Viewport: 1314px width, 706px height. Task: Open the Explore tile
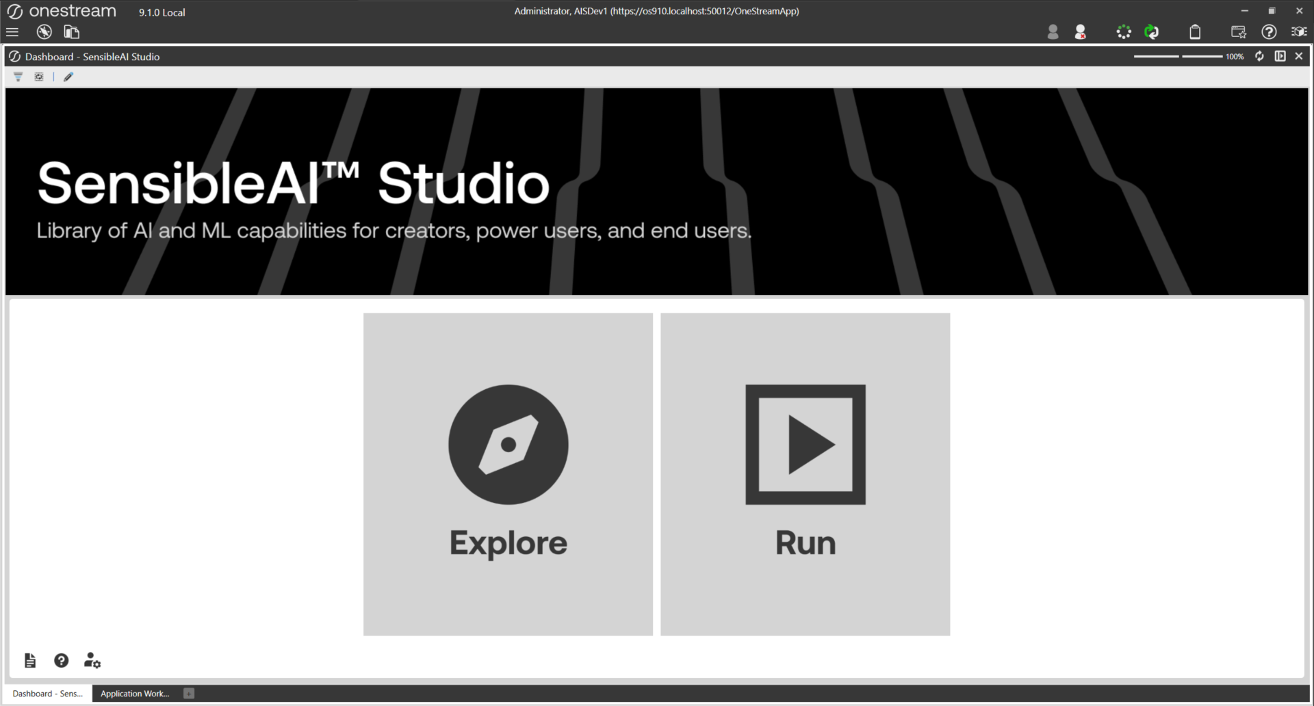(x=508, y=474)
